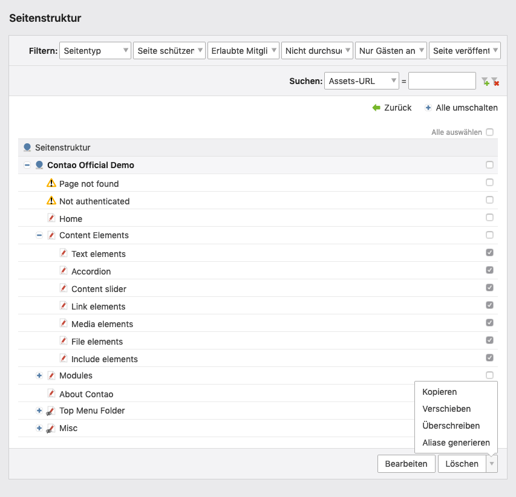Click the Bearbeiten button
516x497 pixels.
point(407,464)
